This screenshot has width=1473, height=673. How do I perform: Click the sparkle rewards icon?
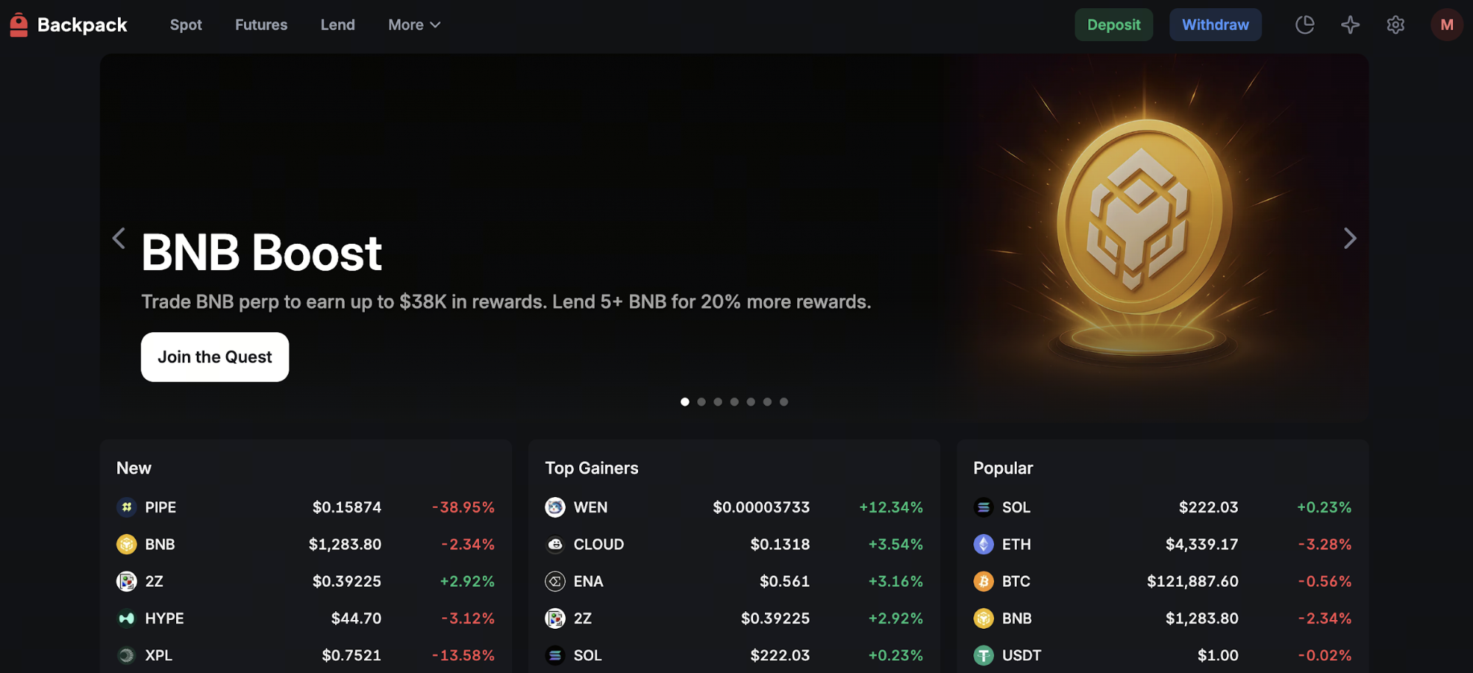1350,25
